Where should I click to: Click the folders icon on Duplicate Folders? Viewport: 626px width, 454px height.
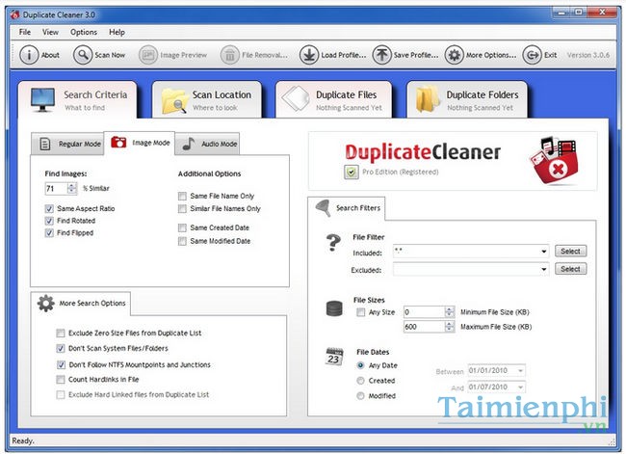(428, 98)
